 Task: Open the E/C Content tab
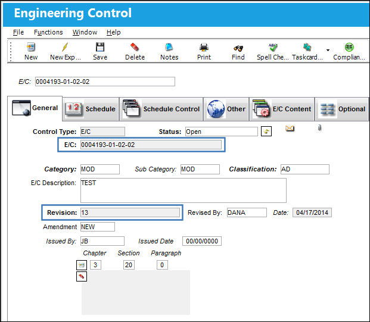282,109
